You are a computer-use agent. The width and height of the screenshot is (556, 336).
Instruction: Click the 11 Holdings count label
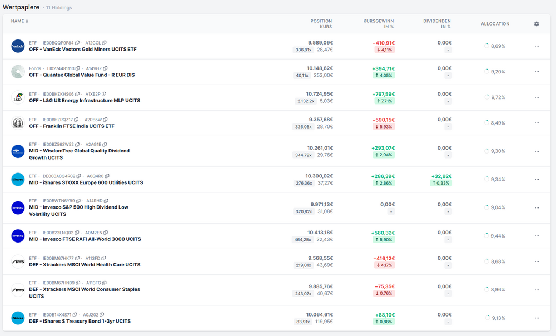point(59,8)
